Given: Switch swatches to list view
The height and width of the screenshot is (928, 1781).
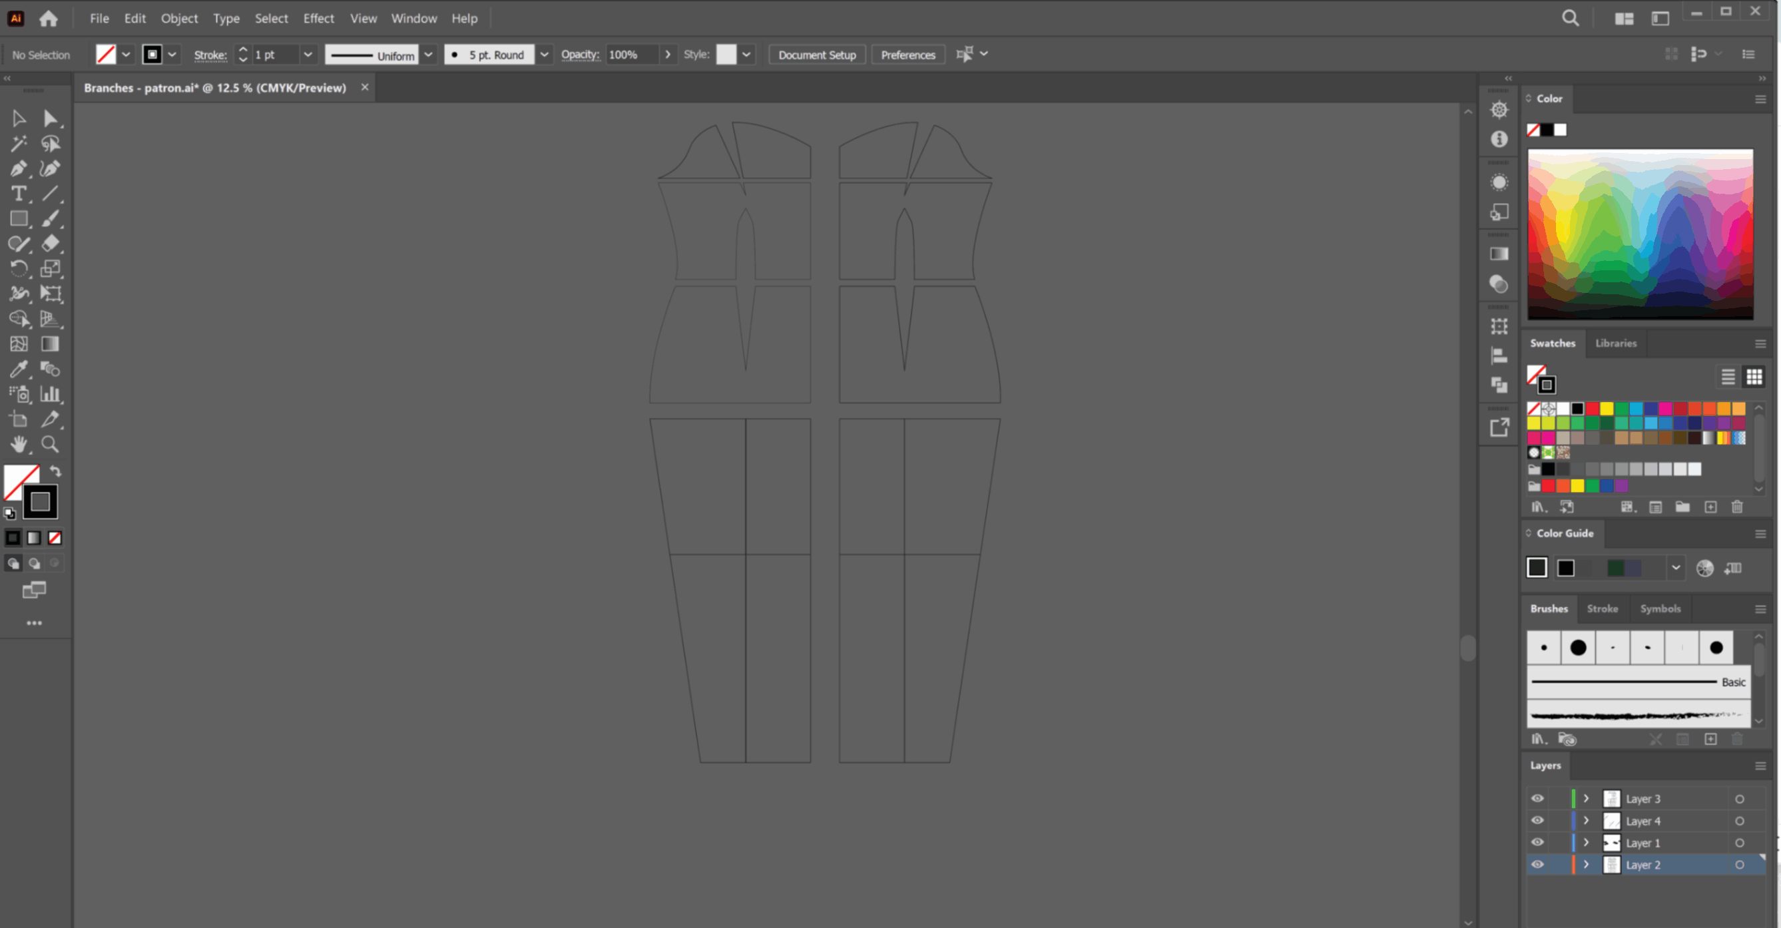Looking at the screenshot, I should point(1728,377).
